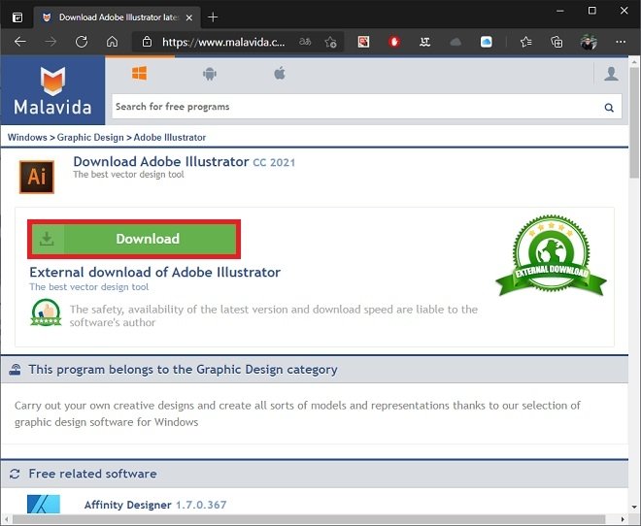The image size is (641, 526).
Task: Open the Collections panel
Action: (557, 42)
